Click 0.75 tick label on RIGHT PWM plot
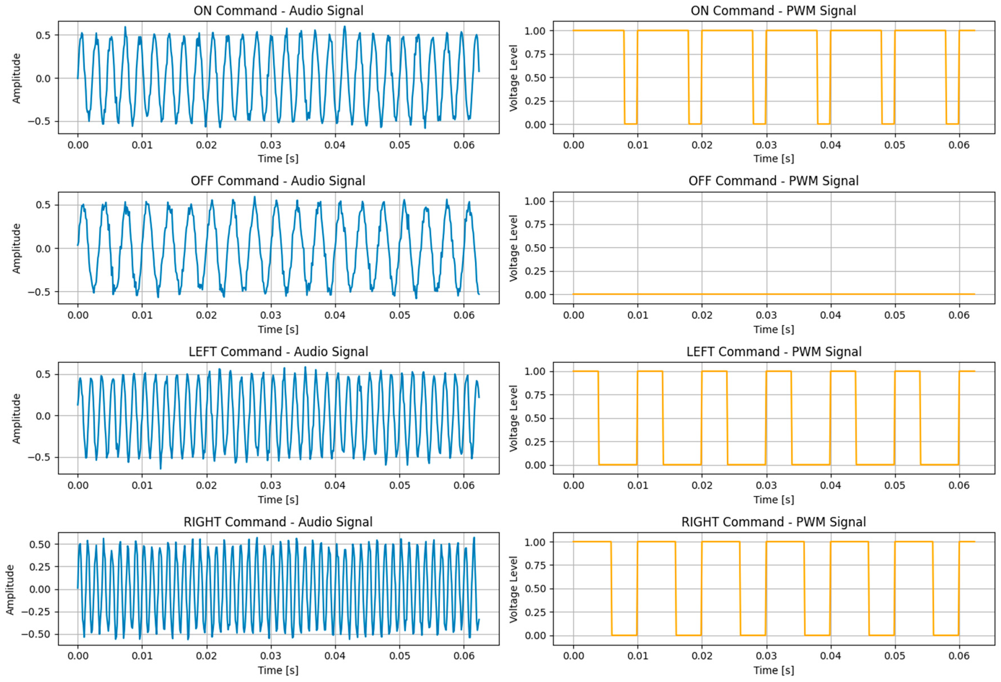This screenshot has height=682, width=1001. 534,565
